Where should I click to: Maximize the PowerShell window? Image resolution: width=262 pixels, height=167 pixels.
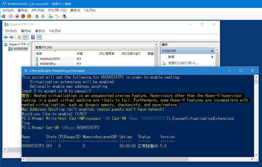pyautogui.click(x=241, y=71)
